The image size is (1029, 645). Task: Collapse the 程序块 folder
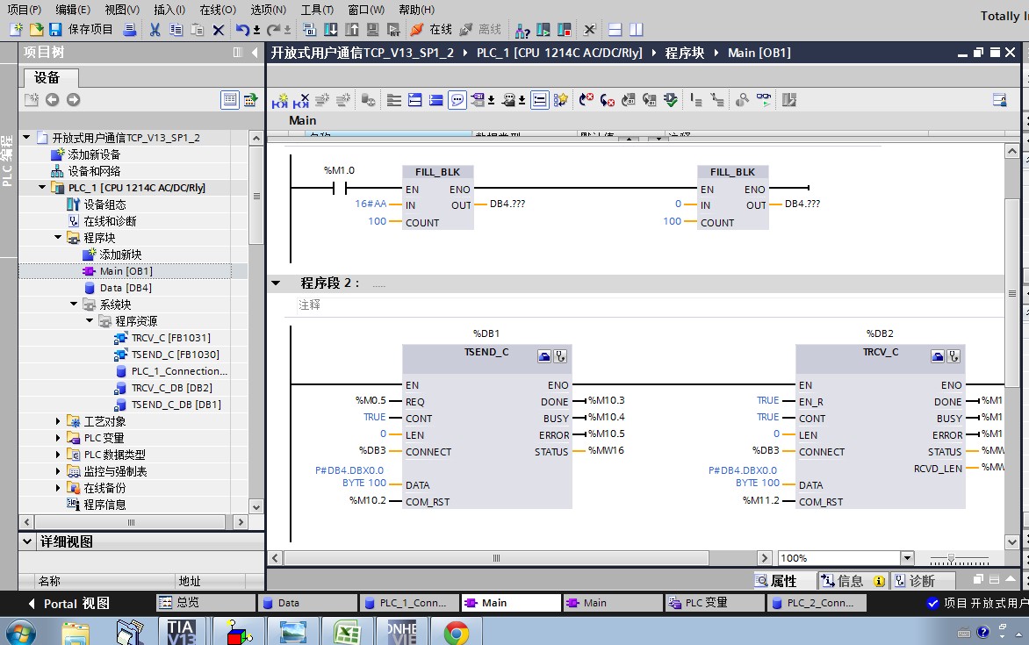(x=59, y=238)
